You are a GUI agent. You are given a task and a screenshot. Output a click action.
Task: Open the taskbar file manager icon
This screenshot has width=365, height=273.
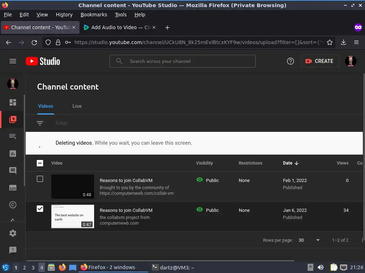[x=51, y=267]
